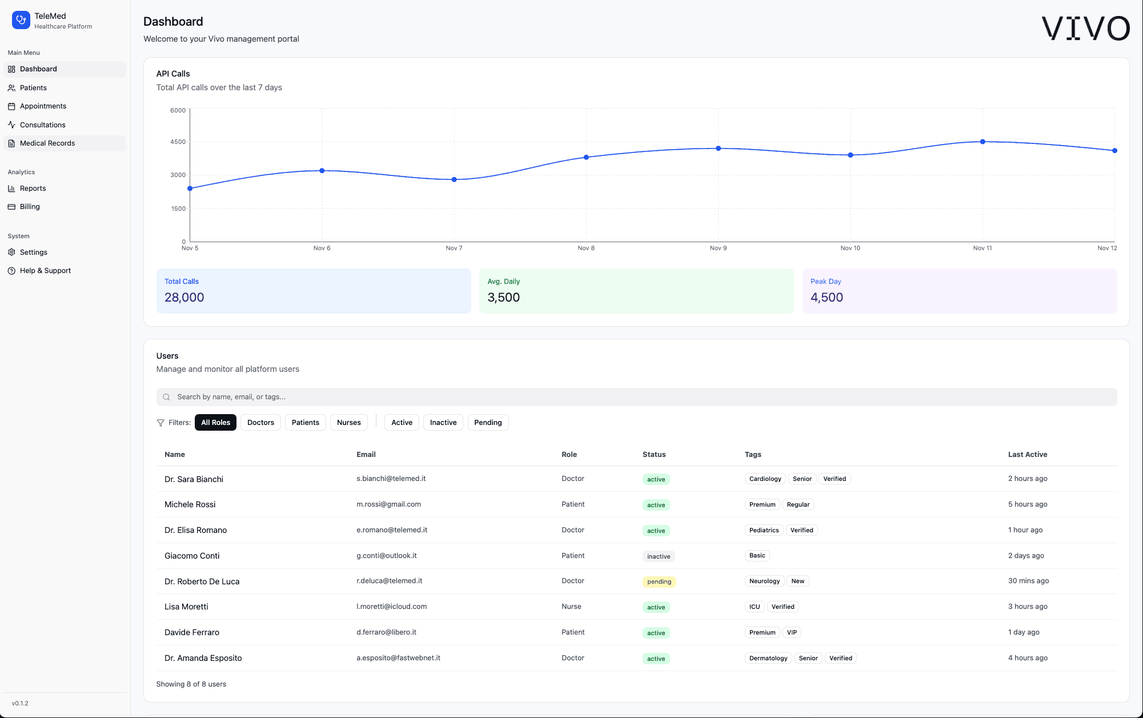Image resolution: width=1143 pixels, height=718 pixels.
Task: Switch to the Doctors role filter
Action: tap(260, 422)
